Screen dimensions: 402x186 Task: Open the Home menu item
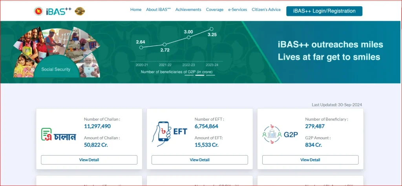(136, 9)
